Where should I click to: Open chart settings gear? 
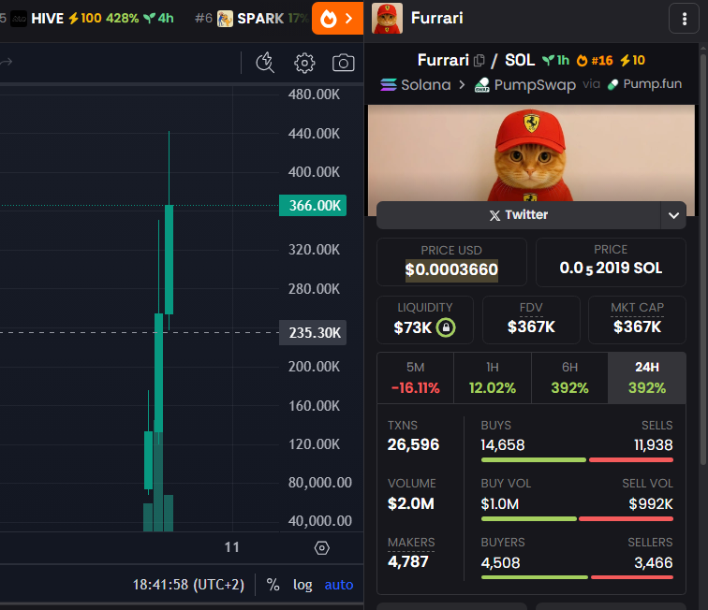[x=304, y=63]
